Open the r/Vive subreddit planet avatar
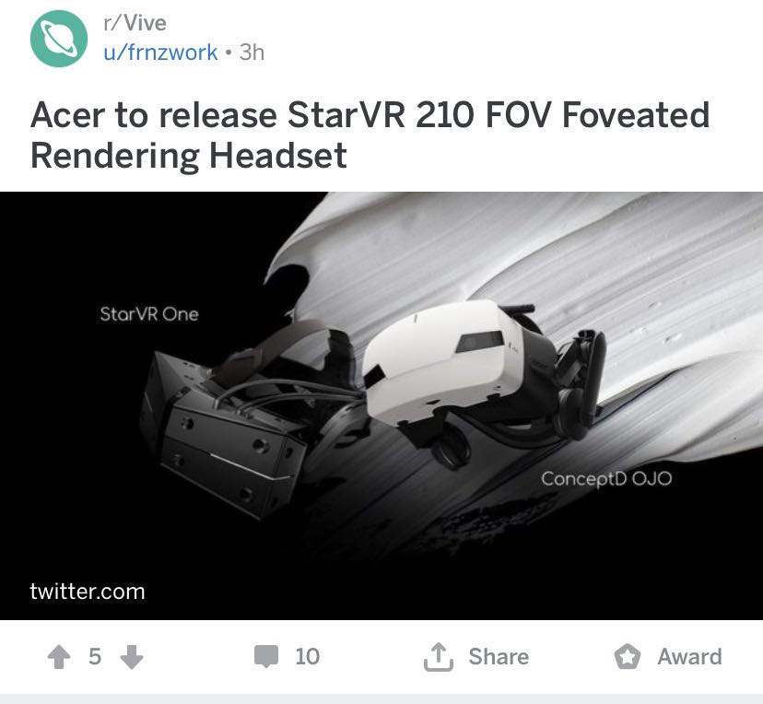Image resolution: width=763 pixels, height=704 pixels. [59, 39]
